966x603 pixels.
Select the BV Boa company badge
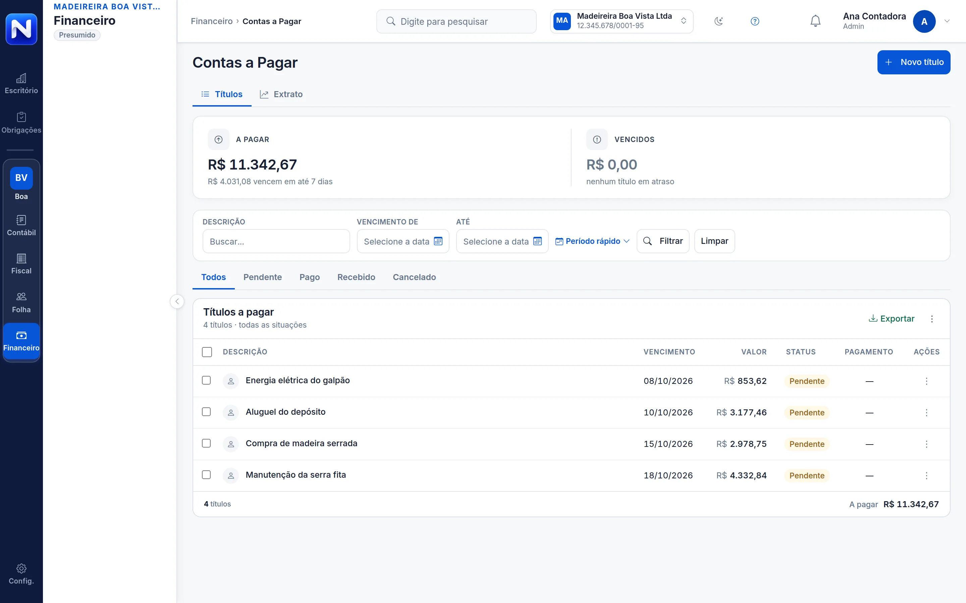pos(21,184)
